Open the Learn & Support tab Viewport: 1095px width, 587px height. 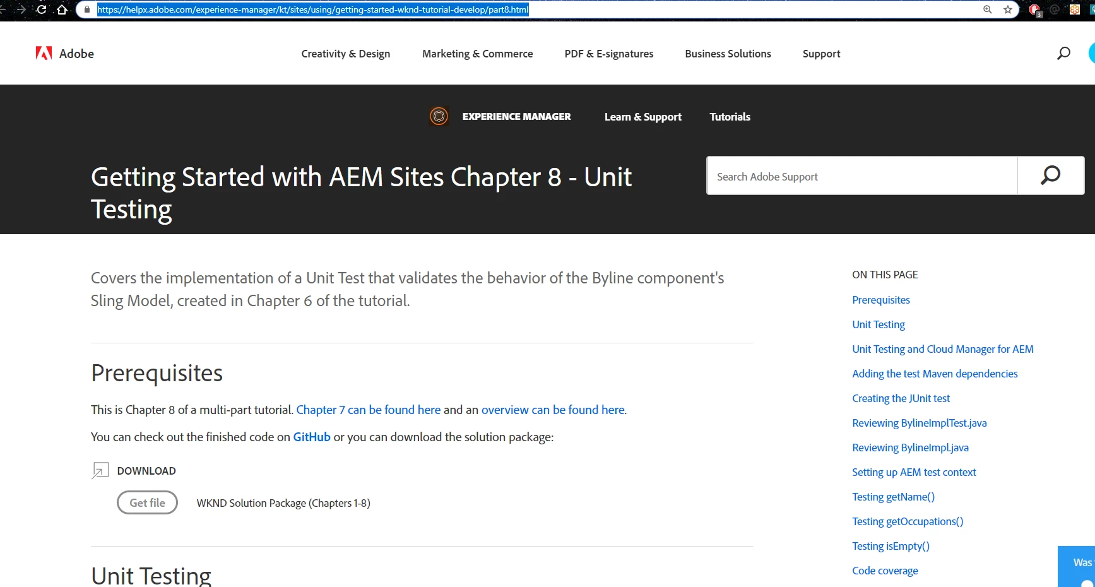pyautogui.click(x=642, y=117)
